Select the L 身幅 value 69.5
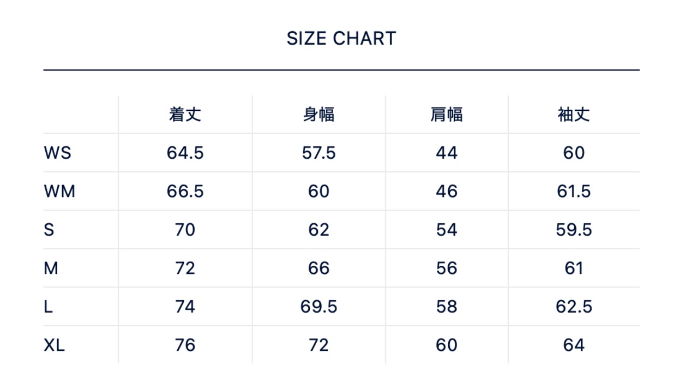Screen dimensions: 698x382 (x=318, y=307)
